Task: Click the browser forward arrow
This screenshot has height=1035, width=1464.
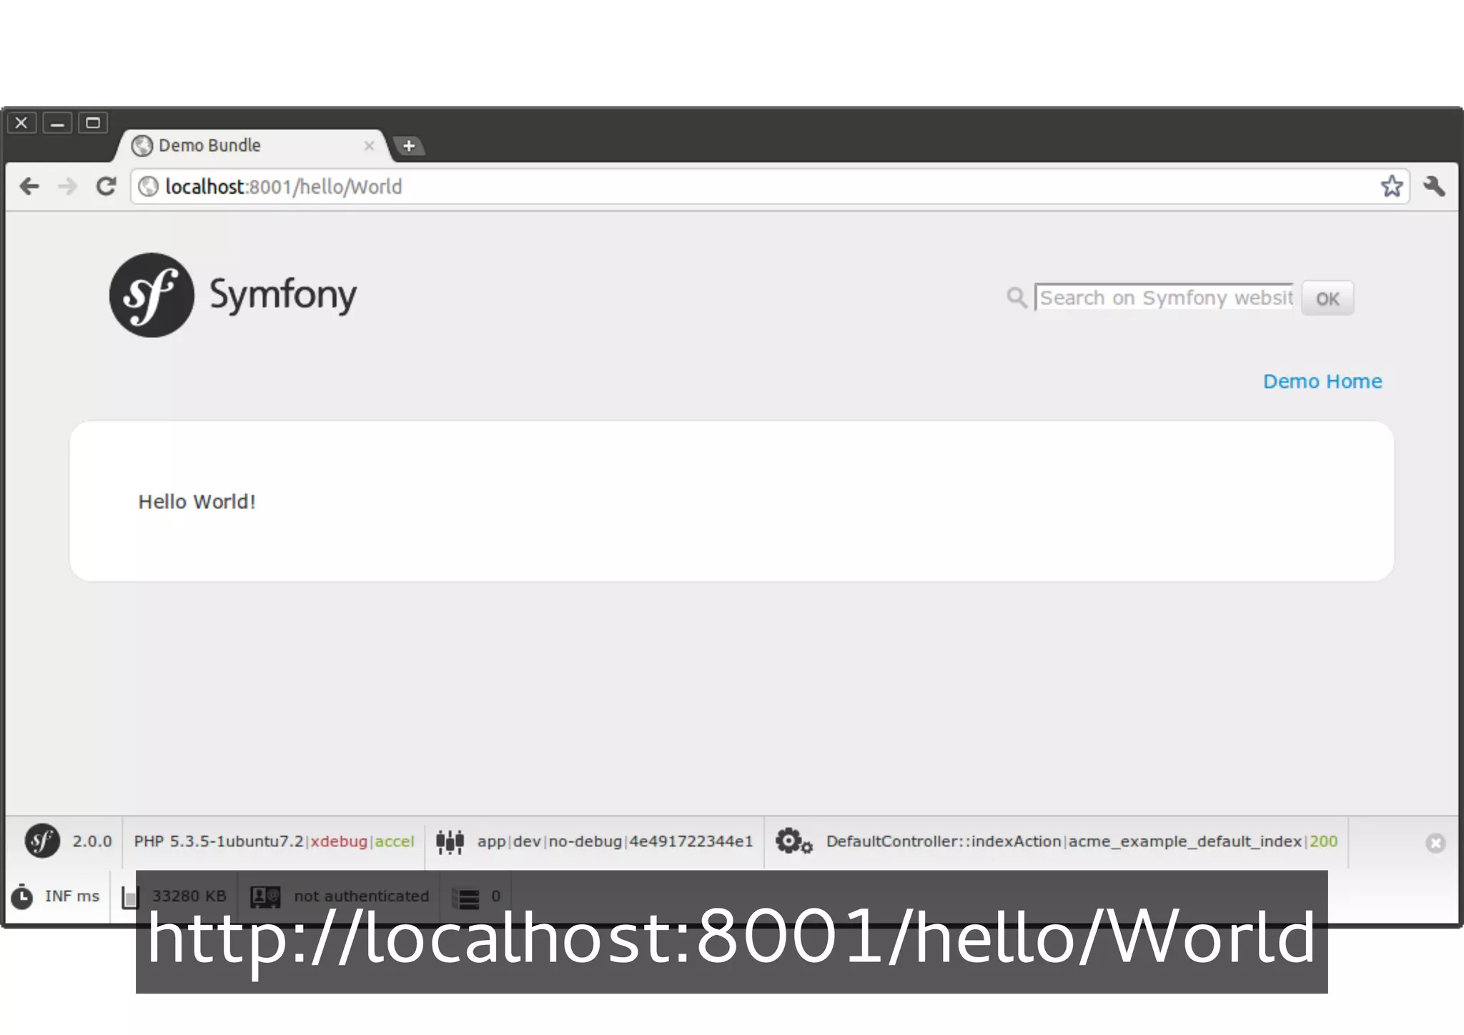Action: click(68, 187)
